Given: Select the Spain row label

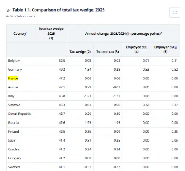Looking at the screenshot, I should (x=12, y=141).
